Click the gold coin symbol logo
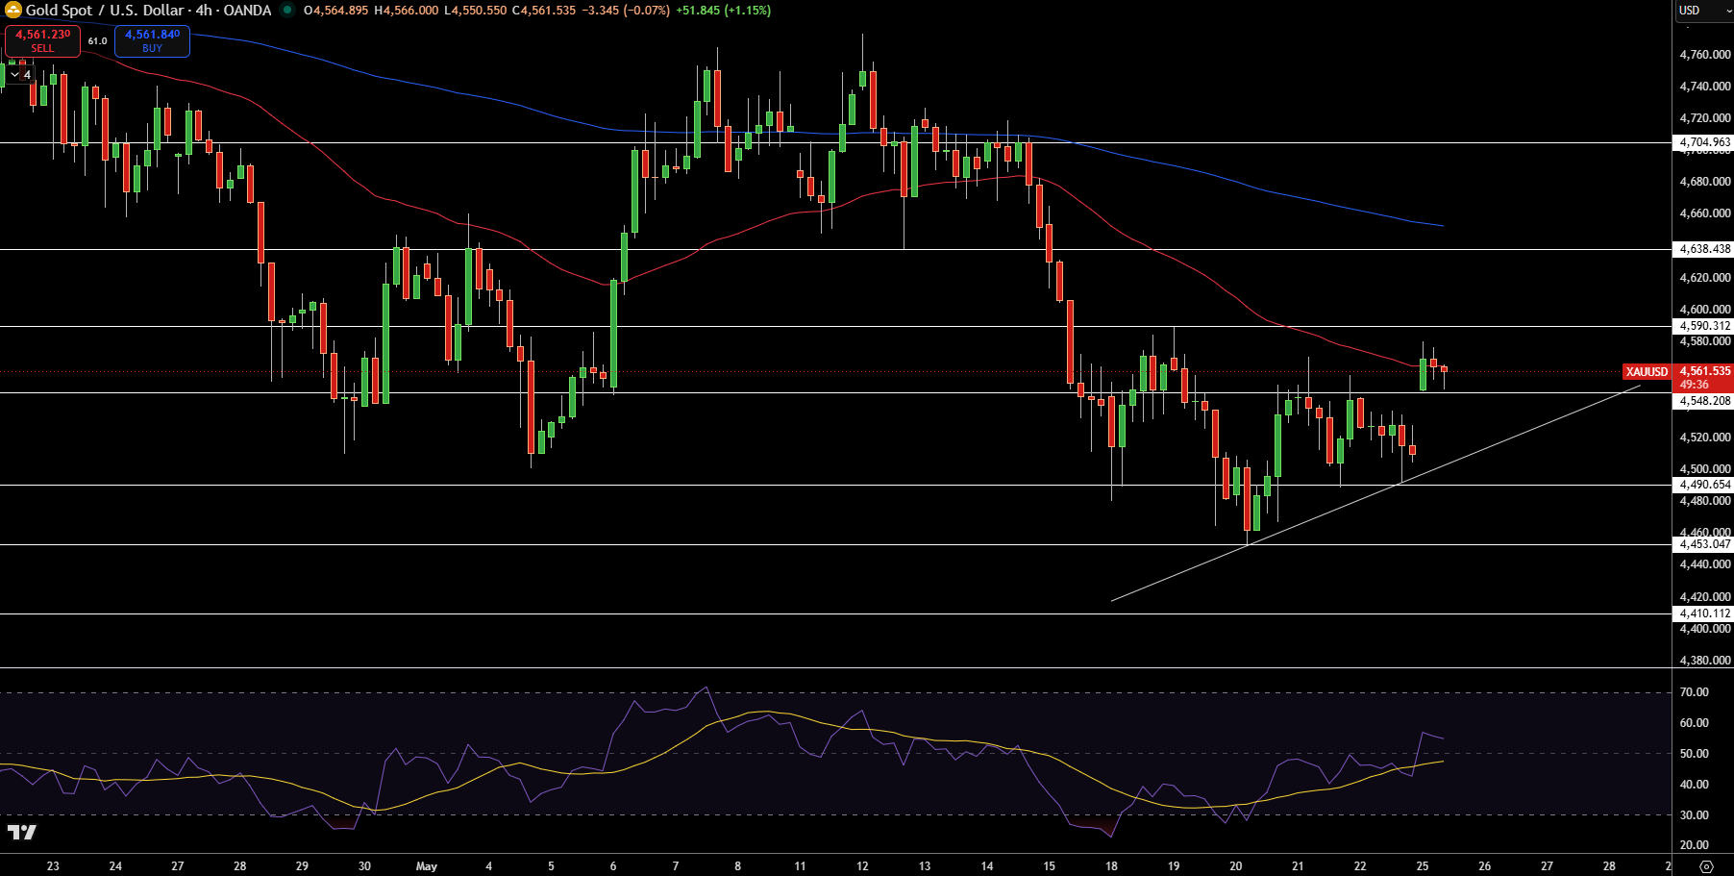1734x876 pixels. (13, 11)
